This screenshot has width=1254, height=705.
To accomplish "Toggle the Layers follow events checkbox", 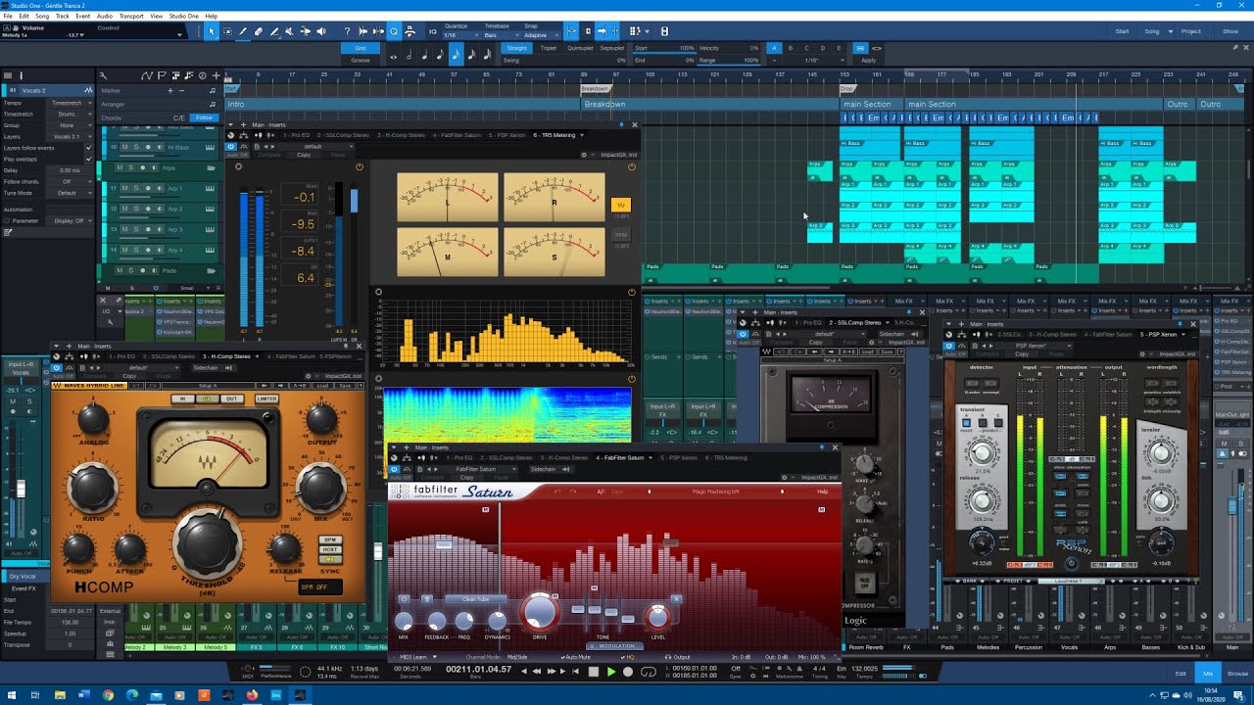I will [x=89, y=148].
